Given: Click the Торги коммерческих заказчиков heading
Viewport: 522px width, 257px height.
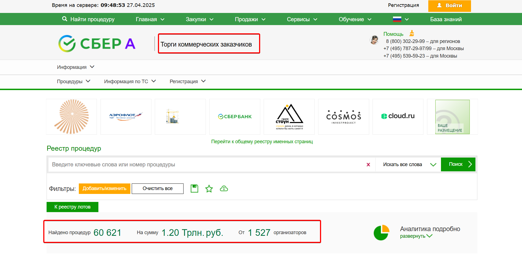Looking at the screenshot, I should (206, 44).
